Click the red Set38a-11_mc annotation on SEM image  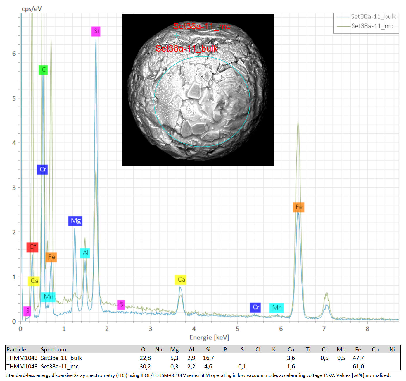point(202,26)
